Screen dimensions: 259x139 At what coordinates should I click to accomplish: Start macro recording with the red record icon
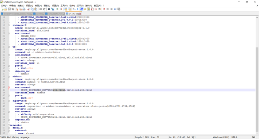point(104,9)
